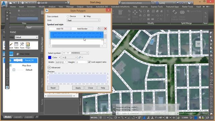Click the Style Editor properties icon
The image size is (215, 121).
tap(7, 19)
